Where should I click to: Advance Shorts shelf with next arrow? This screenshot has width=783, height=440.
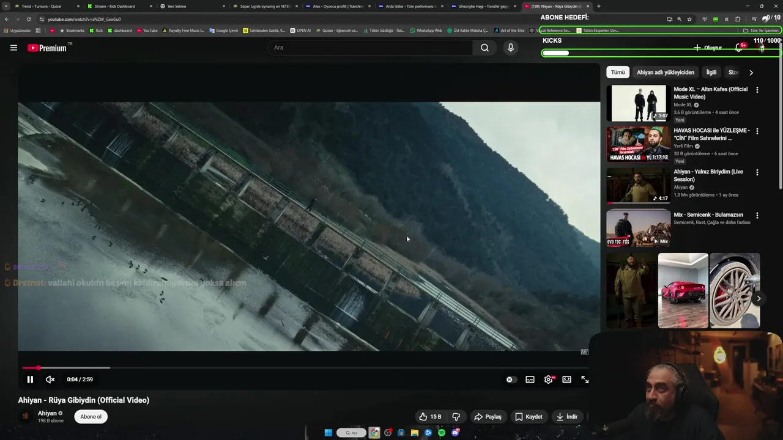tap(759, 299)
